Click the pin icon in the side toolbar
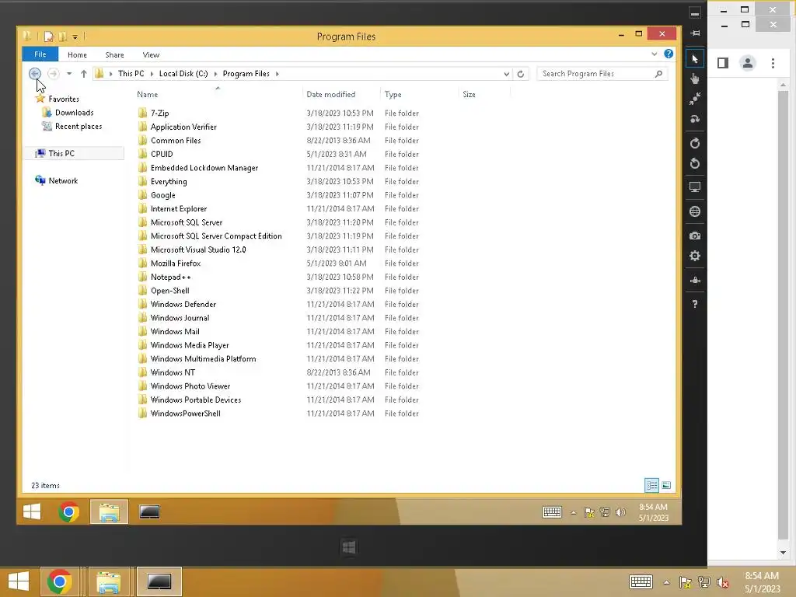Image resolution: width=796 pixels, height=597 pixels. click(x=695, y=33)
